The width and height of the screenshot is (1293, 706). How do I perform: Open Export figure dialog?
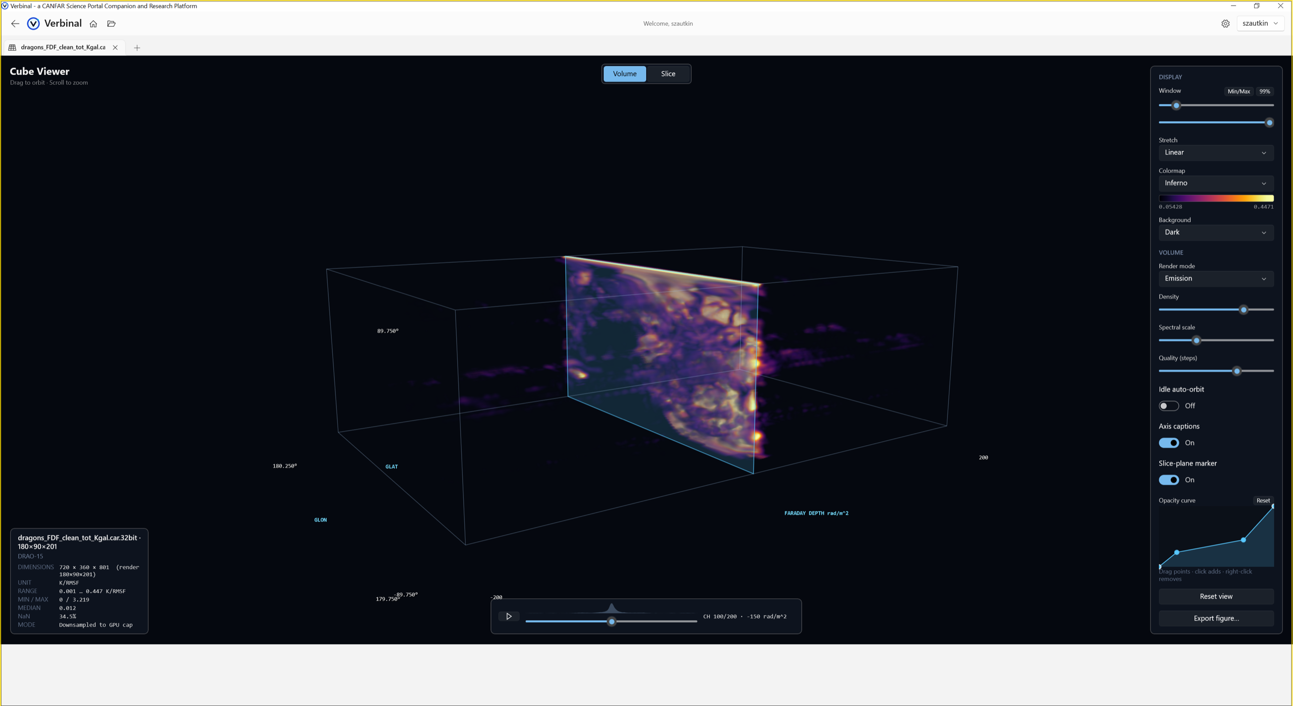coord(1216,619)
